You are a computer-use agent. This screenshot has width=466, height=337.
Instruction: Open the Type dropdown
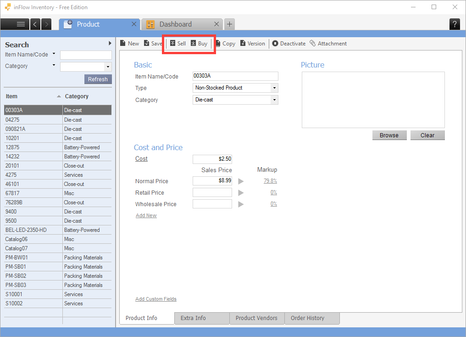(274, 88)
